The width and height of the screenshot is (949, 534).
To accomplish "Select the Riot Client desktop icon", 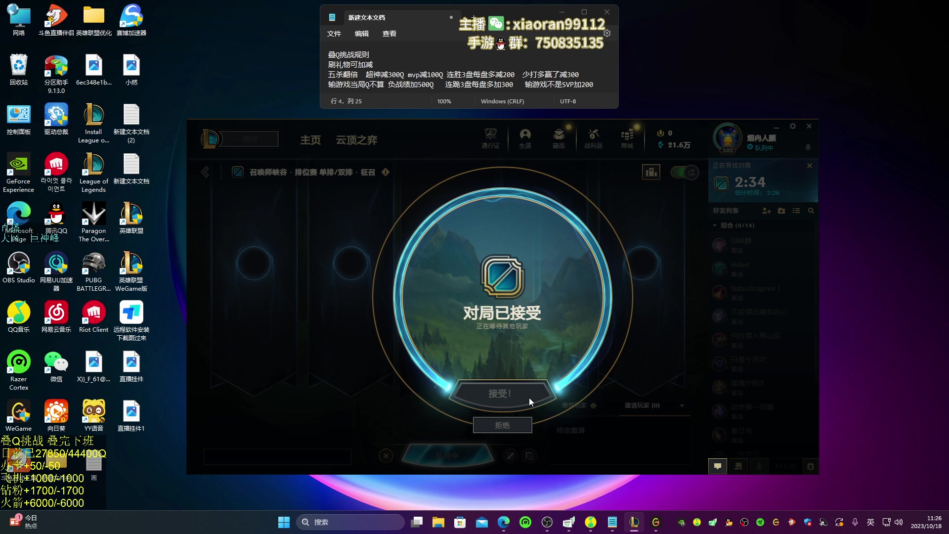I will tap(93, 317).
